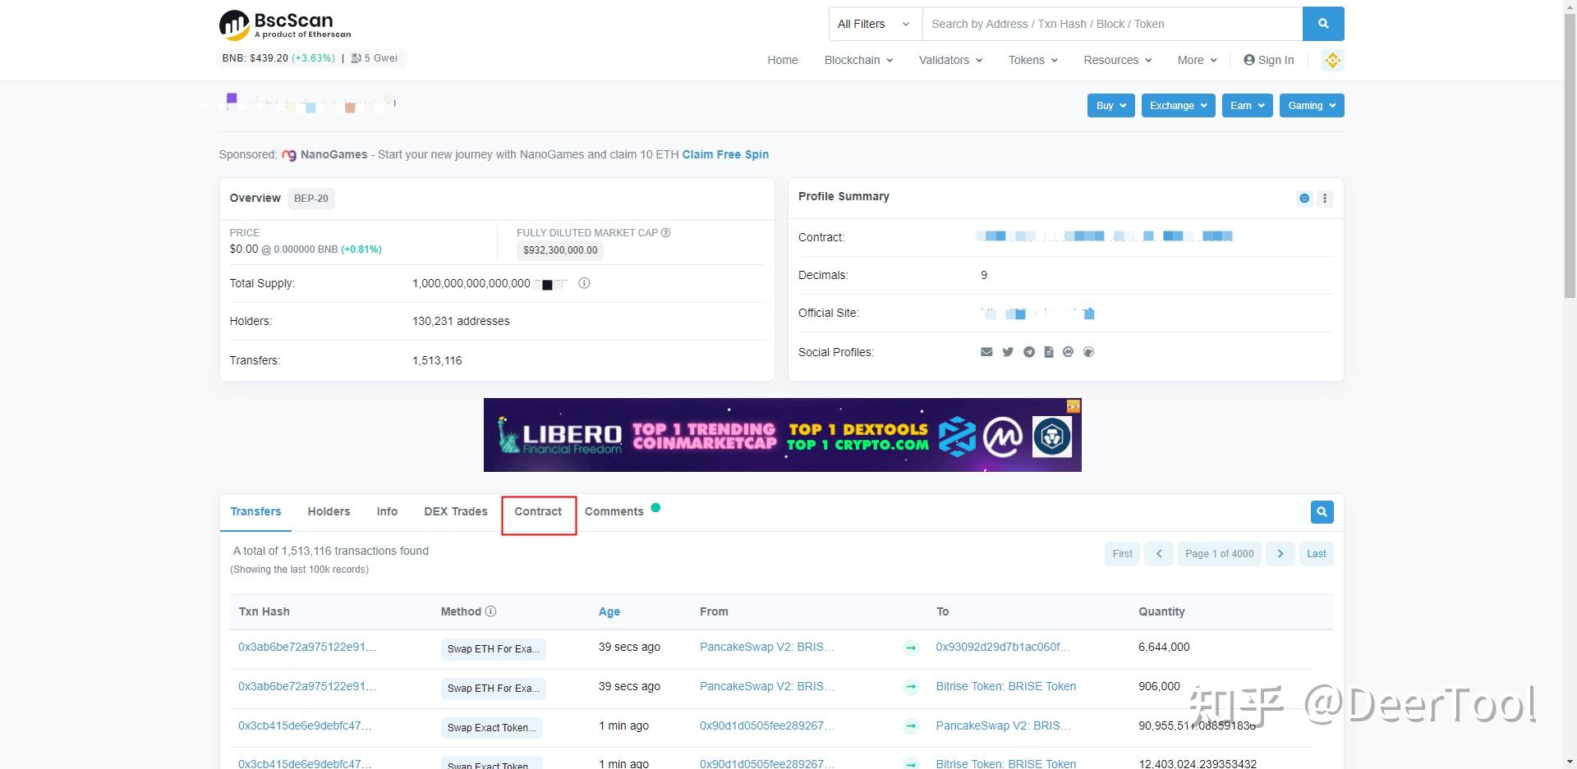Click the blue search magnifier button
Image resolution: width=1577 pixels, height=769 pixels.
point(1323,24)
